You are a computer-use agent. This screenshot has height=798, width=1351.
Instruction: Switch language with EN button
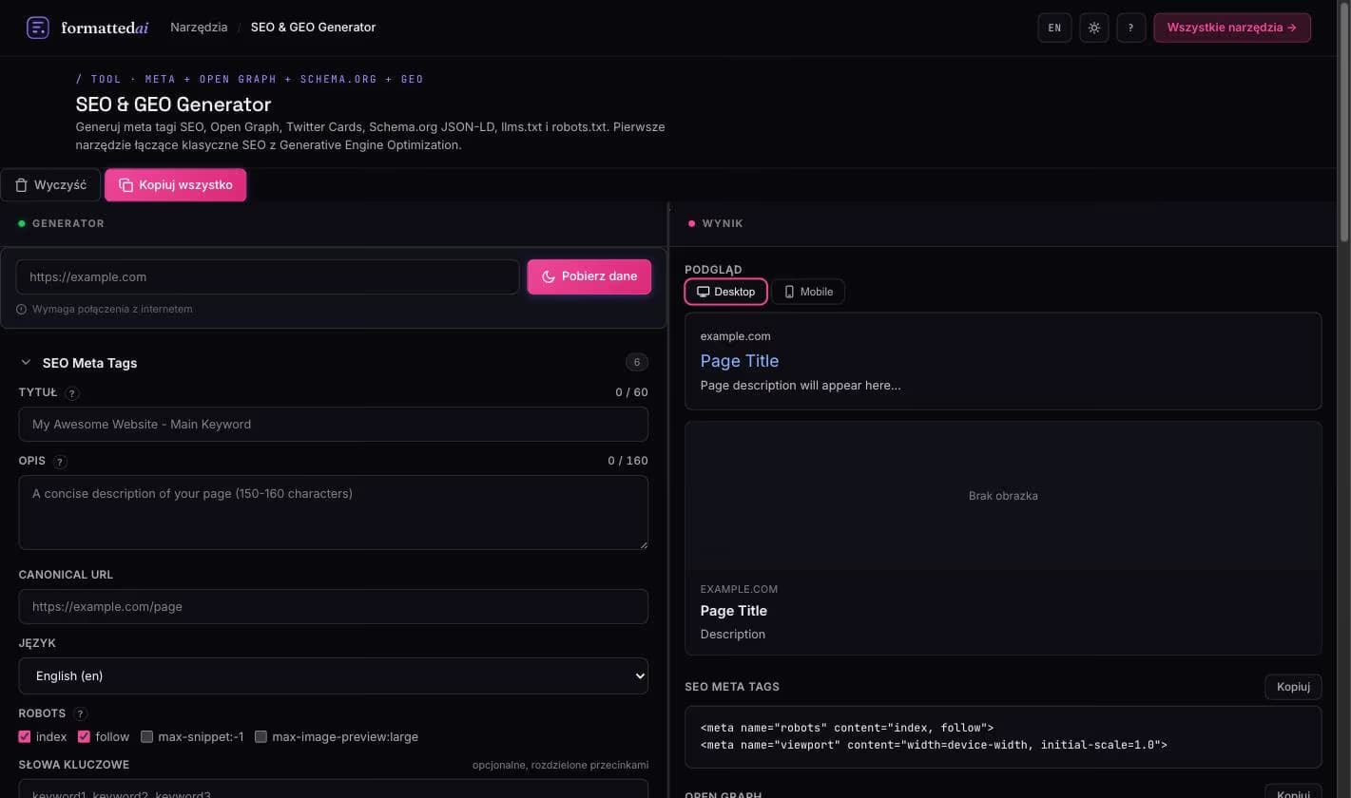click(1054, 28)
